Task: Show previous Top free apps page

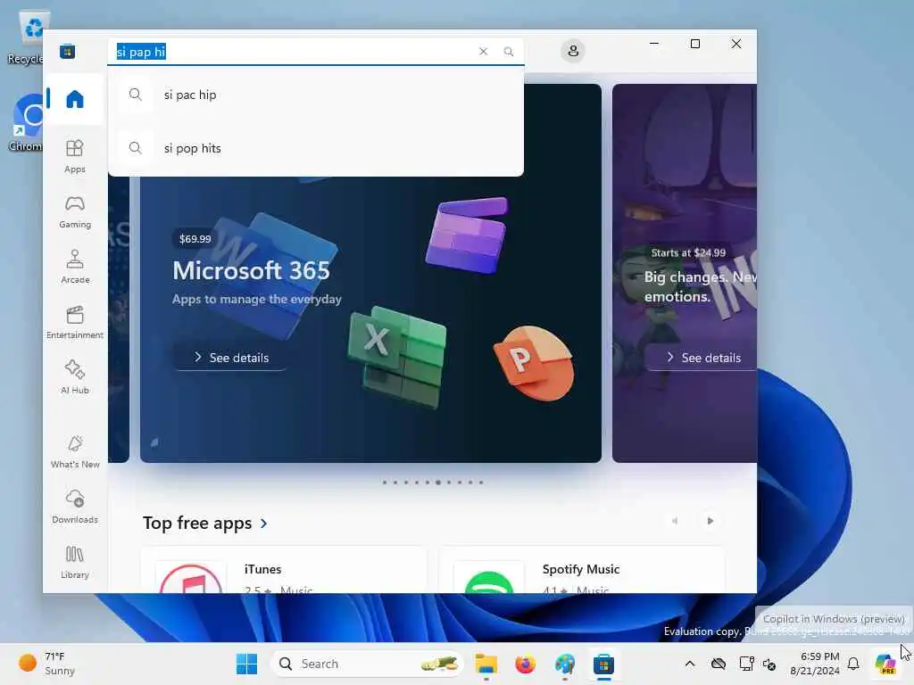Action: pos(675,521)
